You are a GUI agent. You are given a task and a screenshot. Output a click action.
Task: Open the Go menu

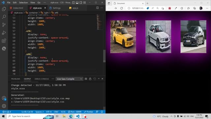[39, 3]
